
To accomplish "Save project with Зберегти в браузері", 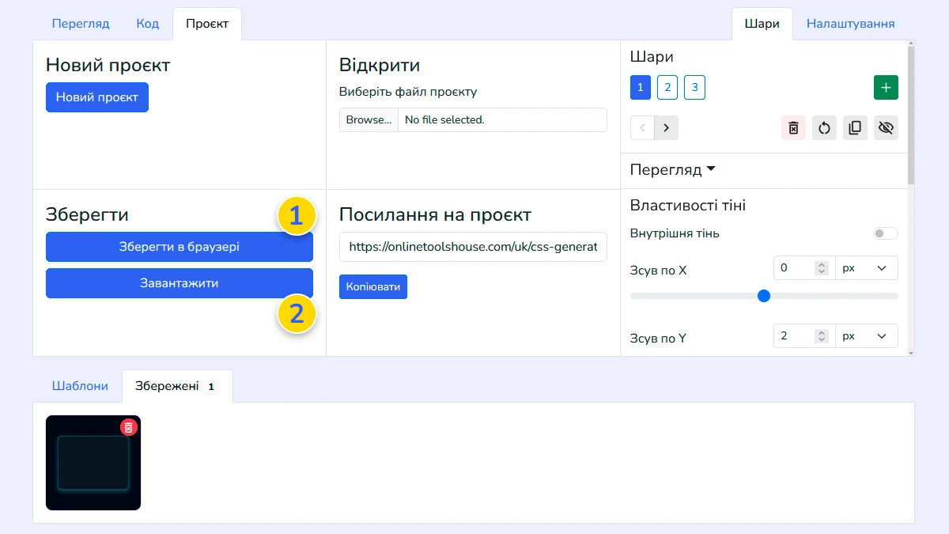I will point(180,246).
